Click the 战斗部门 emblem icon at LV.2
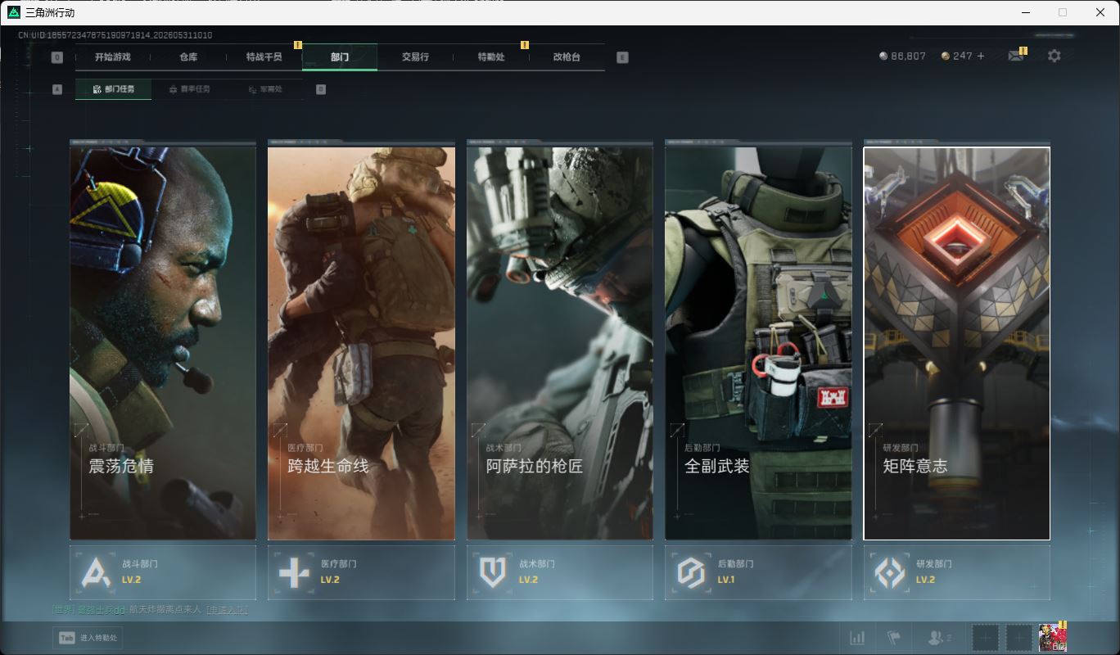Screen dimensions: 1120x655 coord(97,572)
